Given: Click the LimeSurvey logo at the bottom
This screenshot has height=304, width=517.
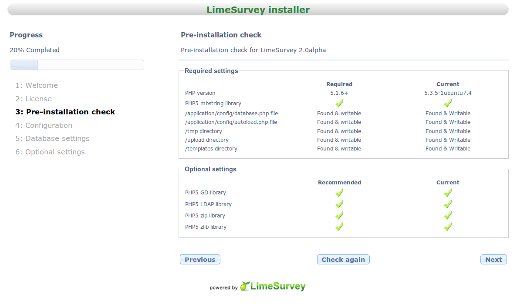Looking at the screenshot, I should tap(273, 286).
